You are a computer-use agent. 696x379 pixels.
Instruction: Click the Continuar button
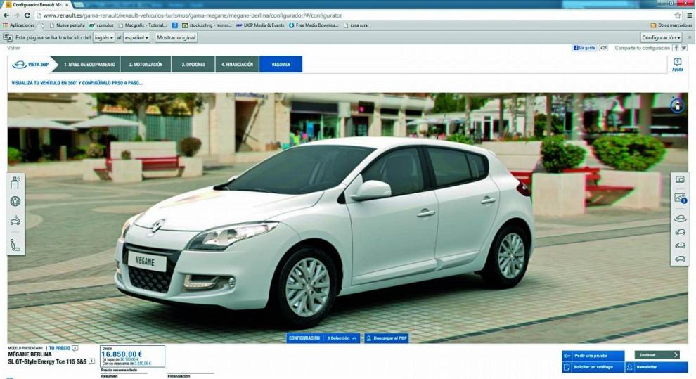tap(657, 355)
